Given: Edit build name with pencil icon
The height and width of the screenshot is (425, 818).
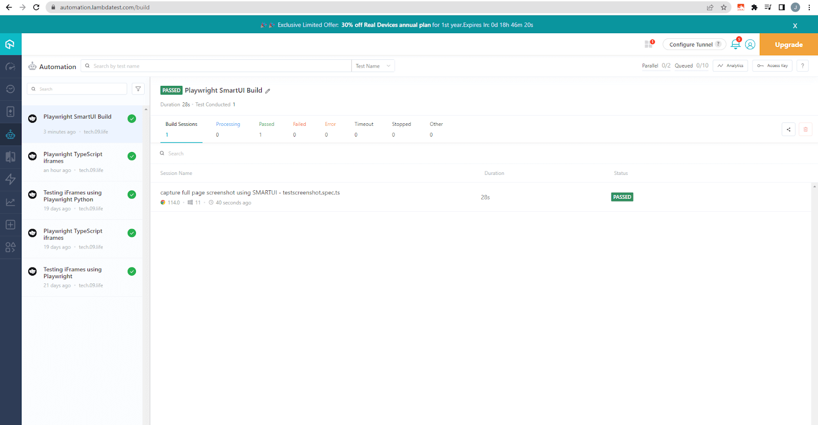Looking at the screenshot, I should [267, 91].
